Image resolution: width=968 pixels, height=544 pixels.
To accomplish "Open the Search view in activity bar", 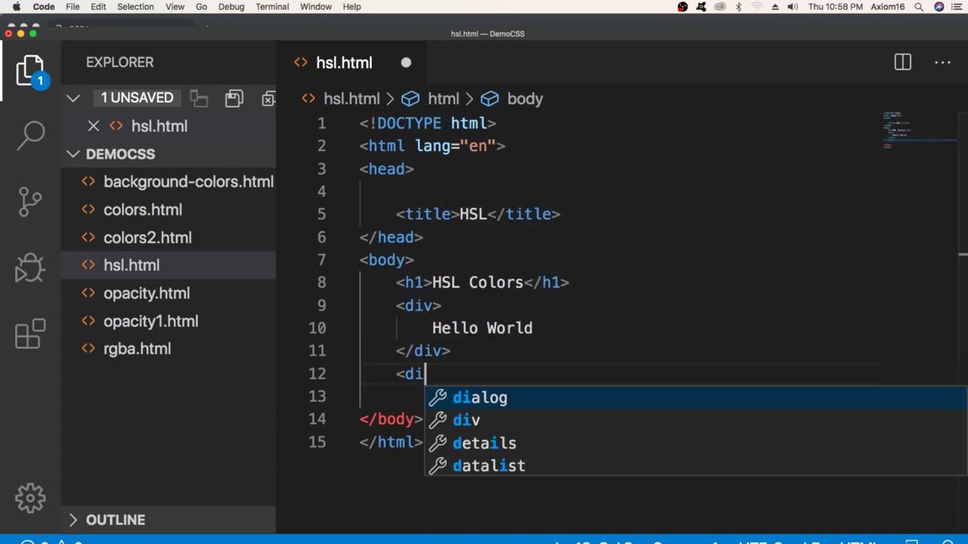I will pyautogui.click(x=30, y=136).
